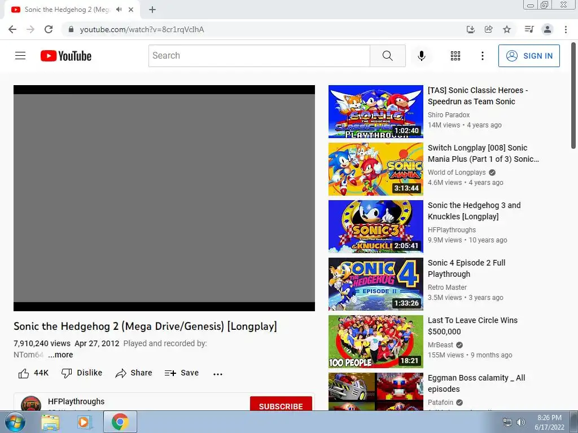Open HFPlaythroughs channel avatar
This screenshot has height=433, width=578.
pos(31,404)
